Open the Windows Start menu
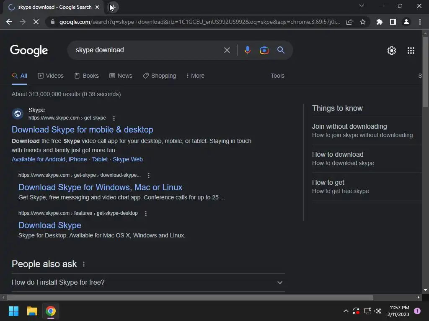The width and height of the screenshot is (429, 321). point(13,311)
